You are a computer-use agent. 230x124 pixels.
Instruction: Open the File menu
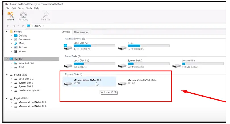[x=7, y=8]
